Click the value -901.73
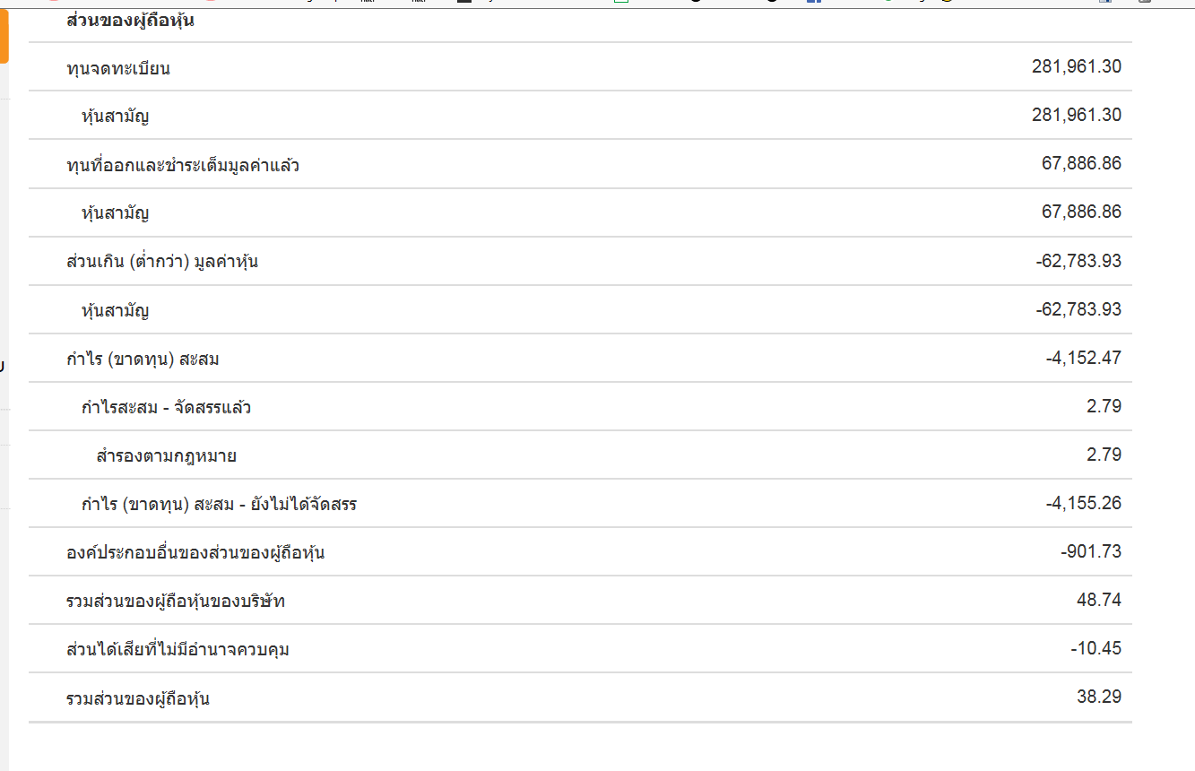Image resolution: width=1195 pixels, height=771 pixels. (x=1091, y=551)
